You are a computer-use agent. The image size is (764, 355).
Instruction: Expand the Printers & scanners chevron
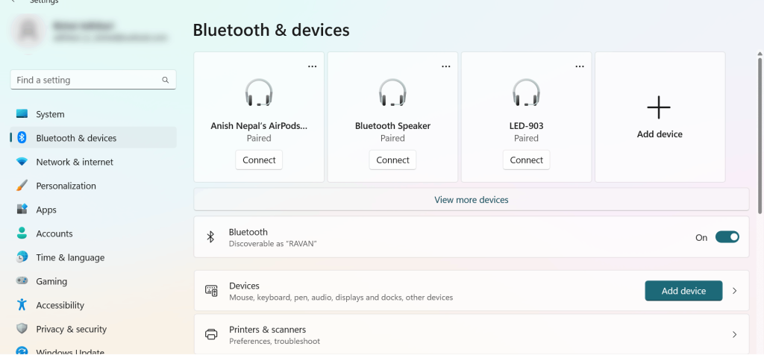735,335
